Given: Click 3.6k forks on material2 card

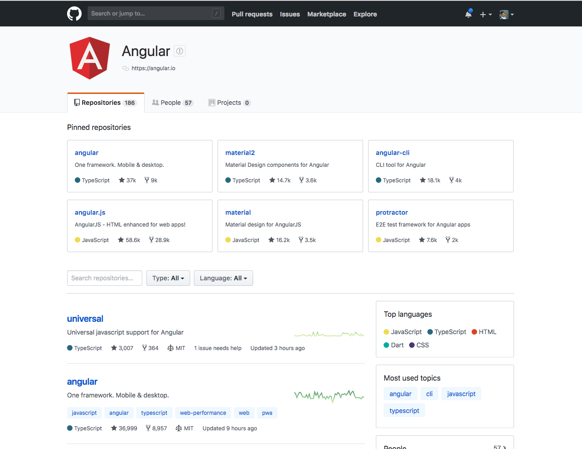Looking at the screenshot, I should [308, 180].
